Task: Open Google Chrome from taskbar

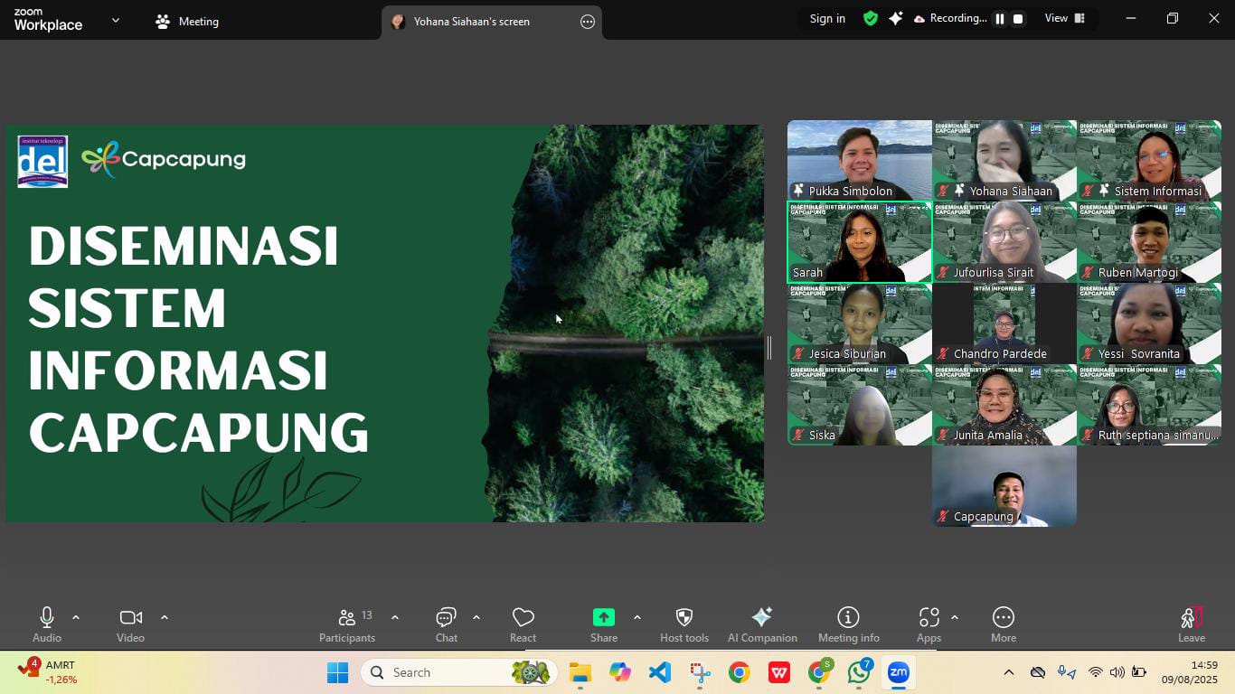Action: [740, 672]
